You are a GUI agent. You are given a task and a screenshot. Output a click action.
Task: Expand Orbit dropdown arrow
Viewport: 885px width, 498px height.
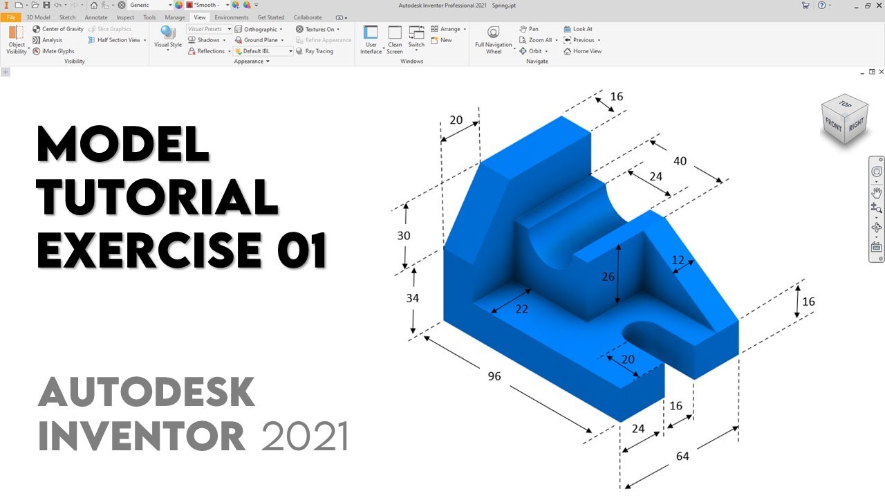[546, 51]
